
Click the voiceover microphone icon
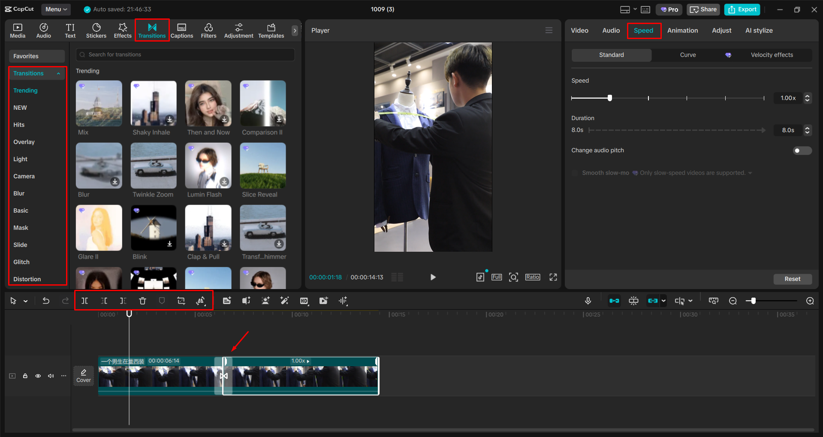tap(588, 301)
